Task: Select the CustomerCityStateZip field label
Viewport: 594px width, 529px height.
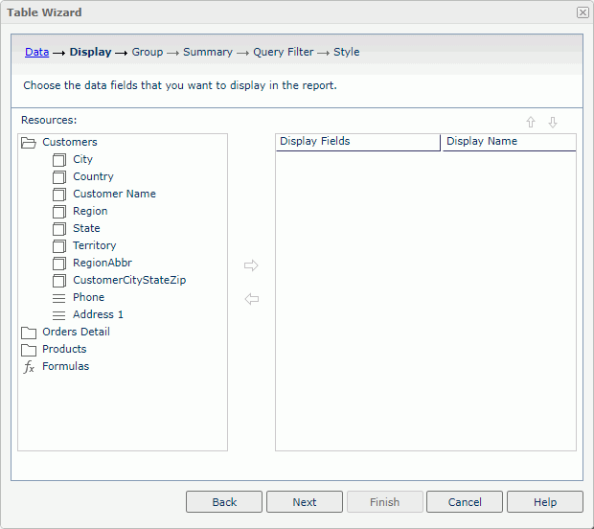Action: point(129,280)
